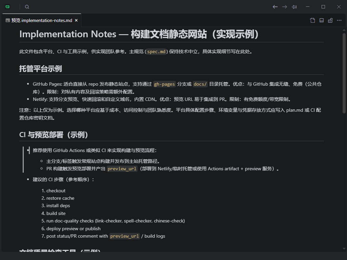
Task: Click the preview_url code span in CI list
Action: 122,168
